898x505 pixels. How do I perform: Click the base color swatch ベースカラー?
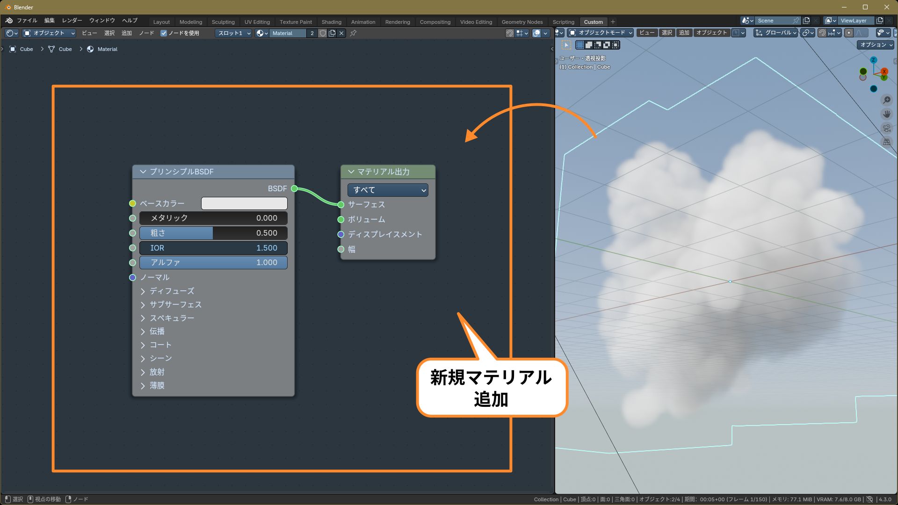pyautogui.click(x=244, y=203)
